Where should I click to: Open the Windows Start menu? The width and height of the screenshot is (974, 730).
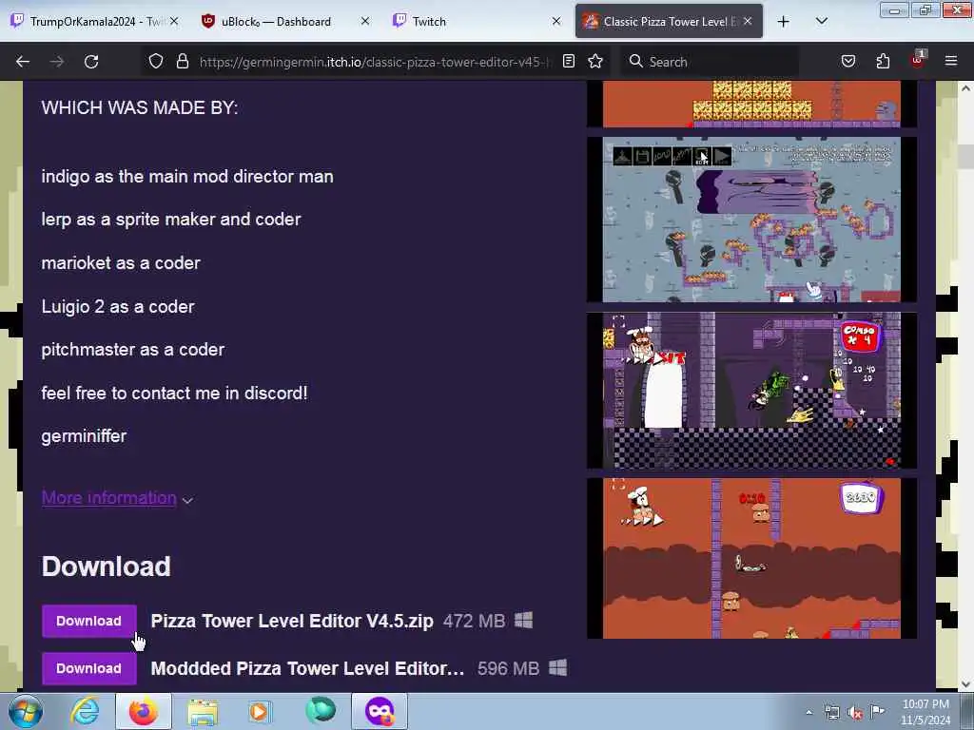(x=26, y=711)
